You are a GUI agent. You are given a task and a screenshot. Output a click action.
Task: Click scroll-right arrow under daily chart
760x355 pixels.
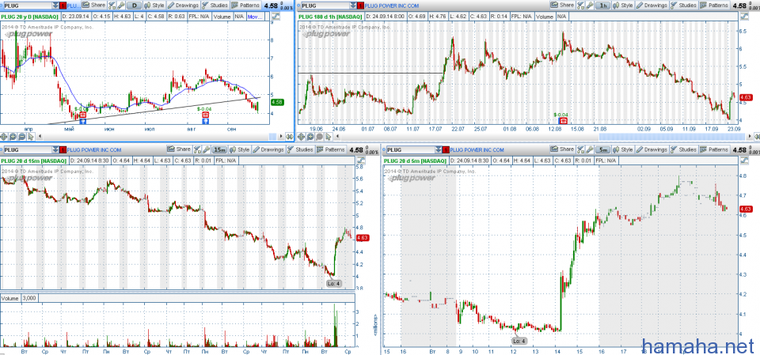[281, 136]
